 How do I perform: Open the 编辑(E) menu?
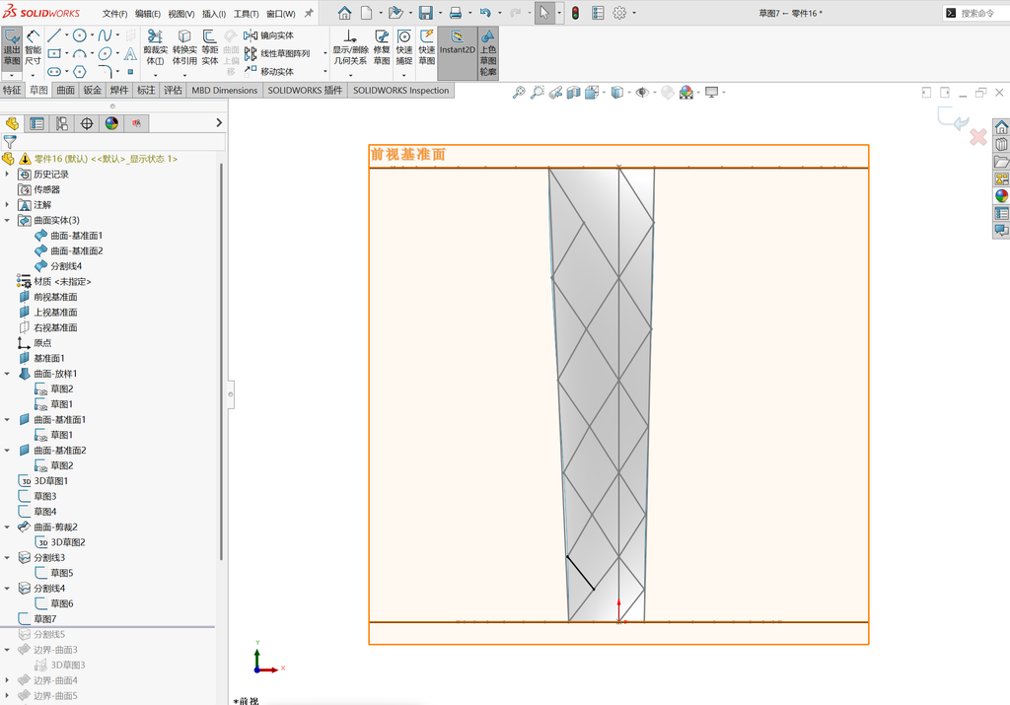click(x=148, y=14)
